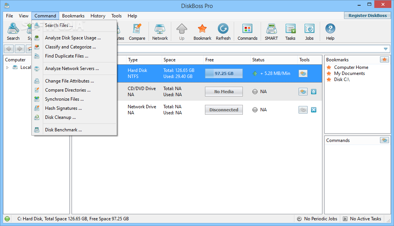The height and width of the screenshot is (226, 394).
Task: Click the Disconnected button
Action: coord(224,110)
